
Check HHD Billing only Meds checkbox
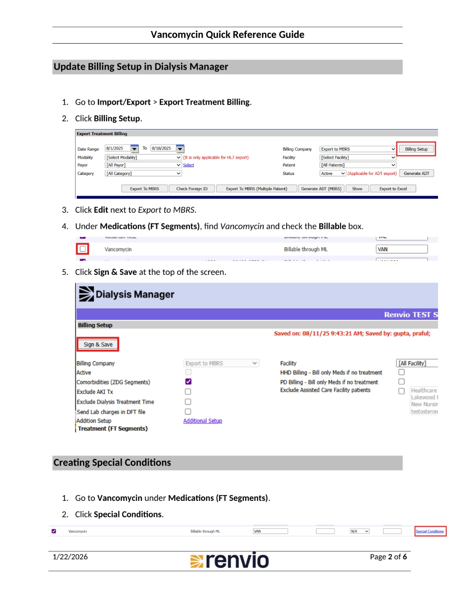click(401, 372)
